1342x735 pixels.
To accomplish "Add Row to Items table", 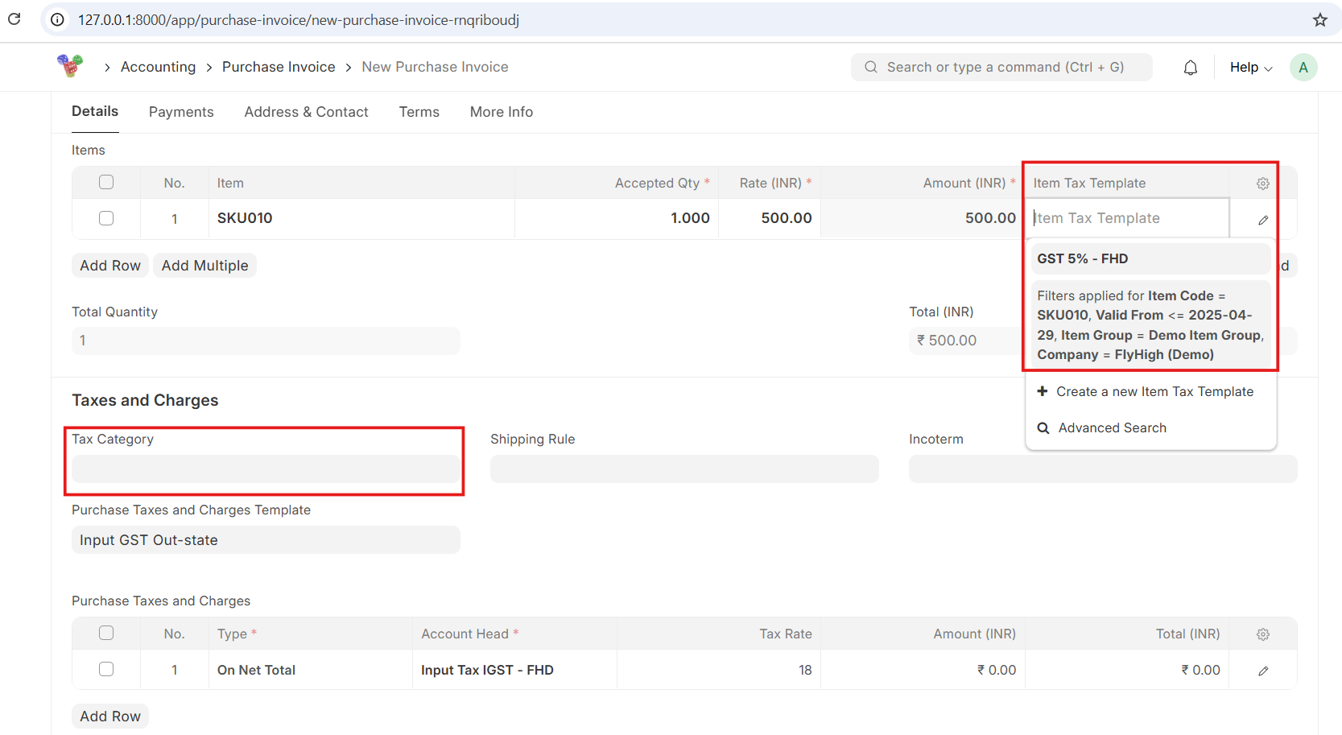I will 110,266.
